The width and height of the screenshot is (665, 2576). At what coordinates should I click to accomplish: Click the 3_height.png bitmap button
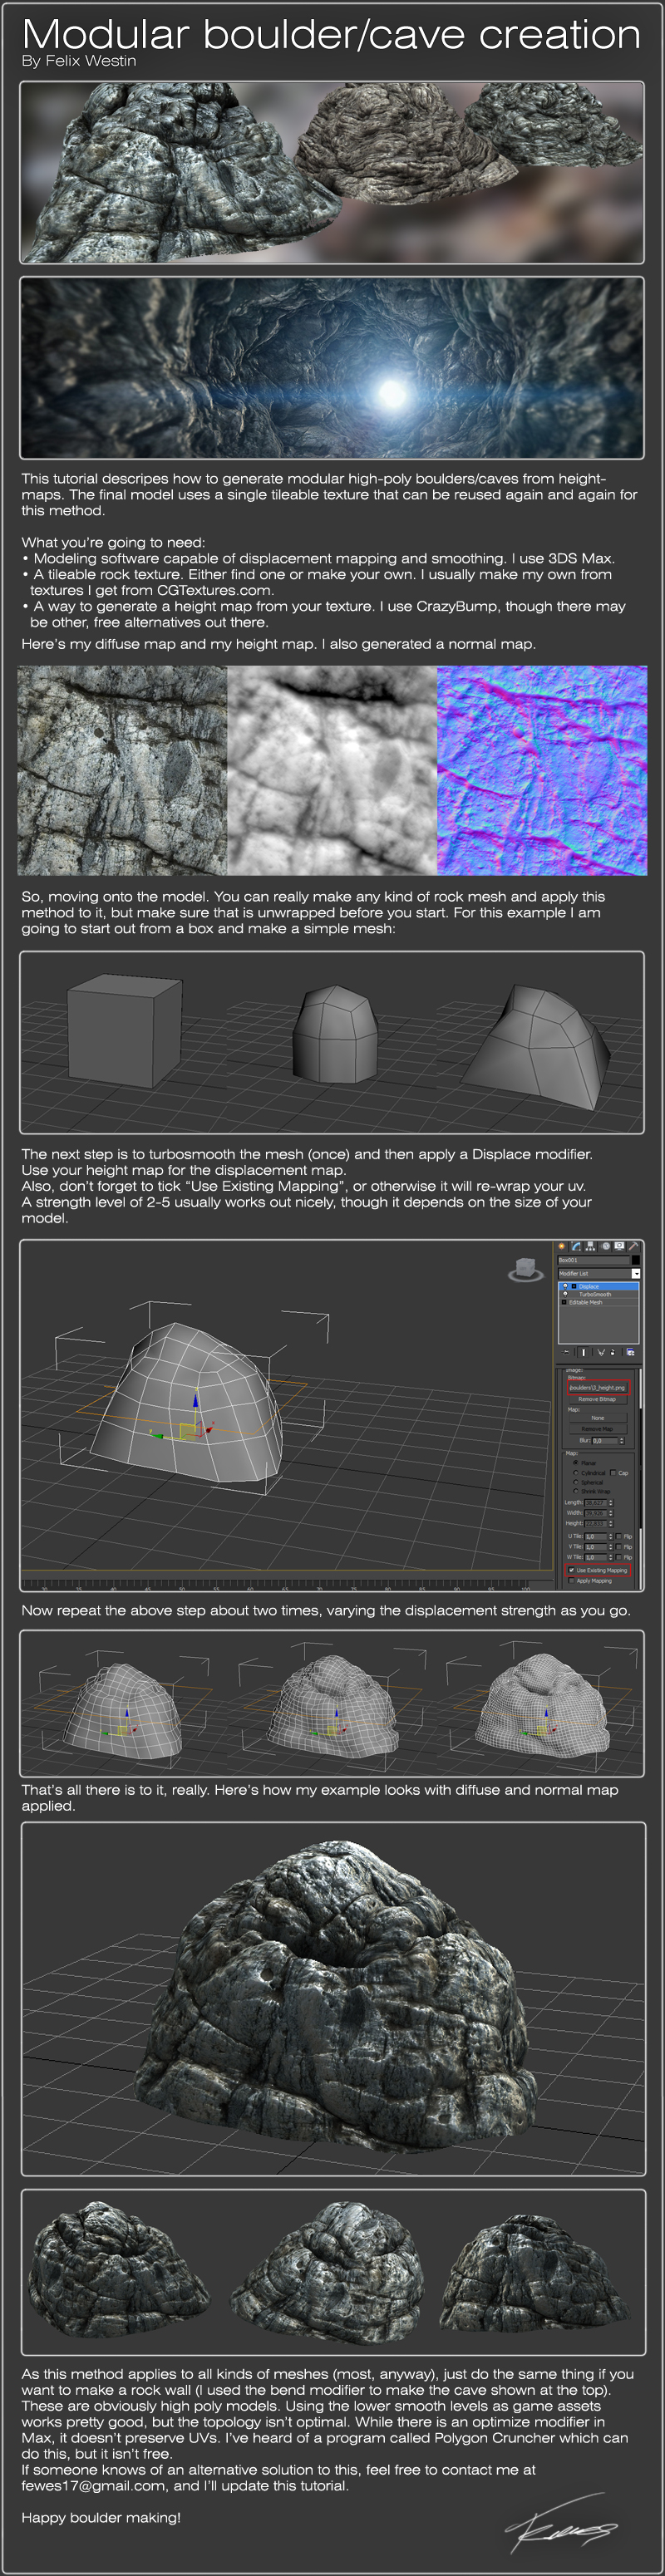tap(599, 1388)
